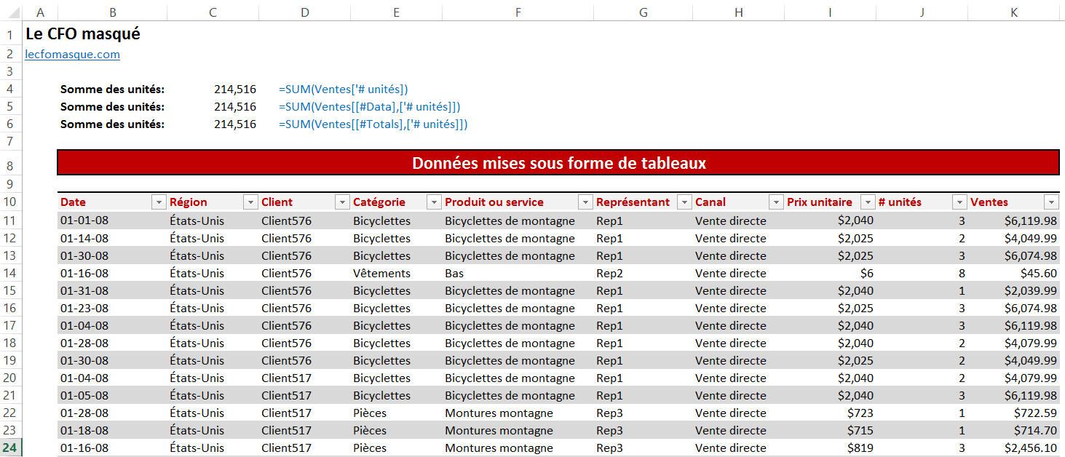Expand the Produit ou service filter

click(585, 202)
